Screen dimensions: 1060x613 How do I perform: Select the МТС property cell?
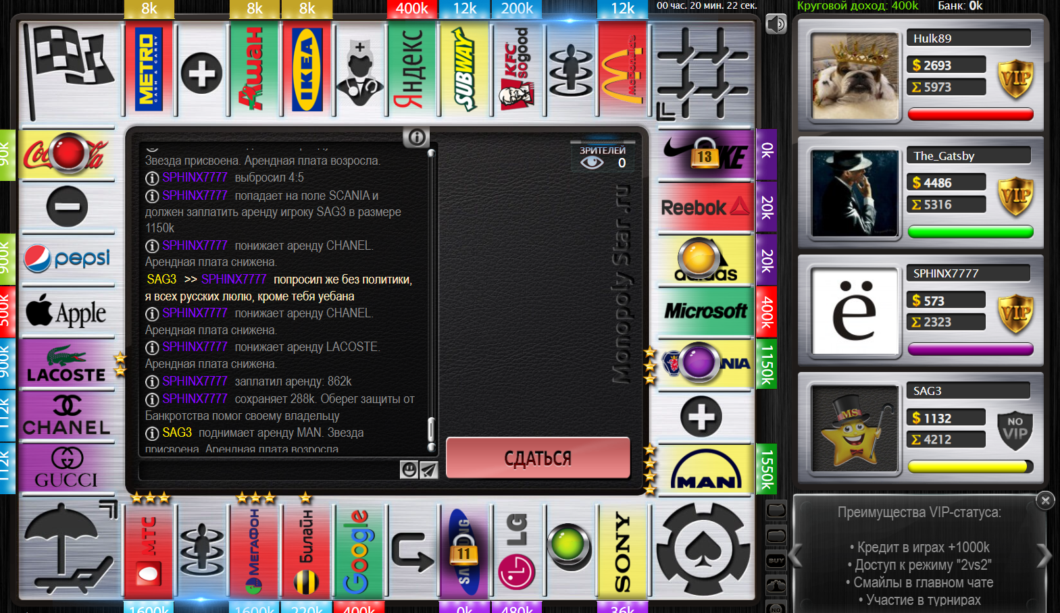coord(149,550)
